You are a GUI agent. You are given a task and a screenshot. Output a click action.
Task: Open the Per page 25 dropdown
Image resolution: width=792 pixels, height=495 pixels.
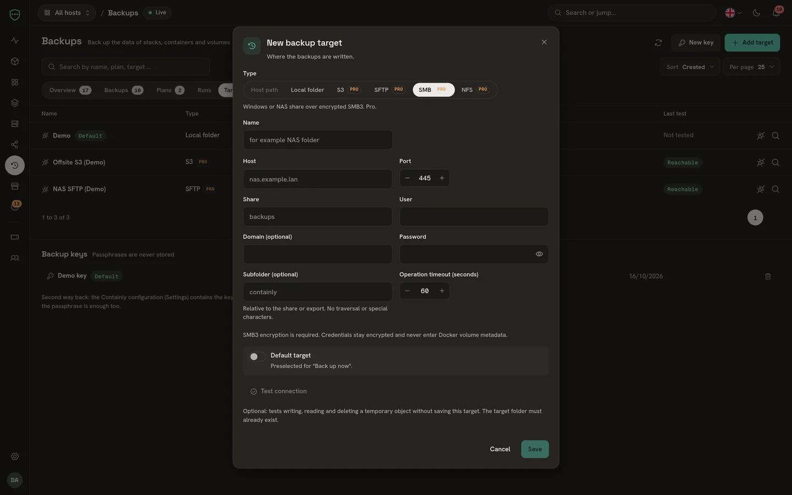(751, 67)
